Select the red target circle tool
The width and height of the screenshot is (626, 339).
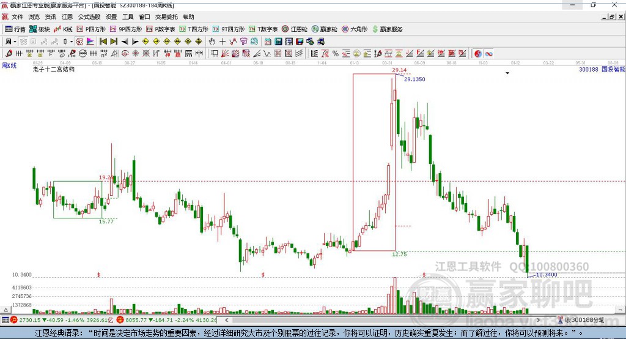(125, 53)
